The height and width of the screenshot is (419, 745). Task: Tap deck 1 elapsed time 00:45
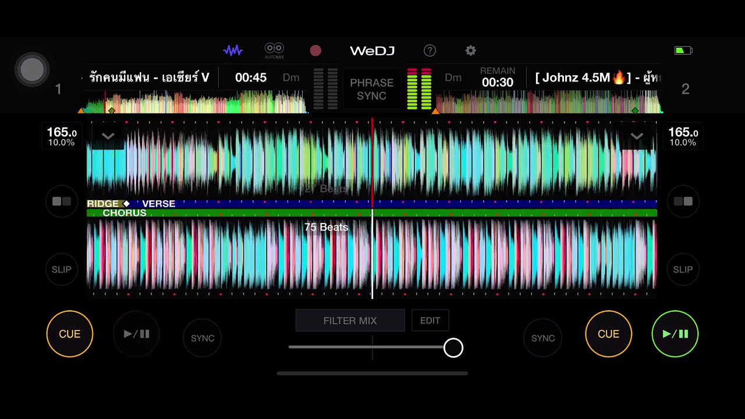251,77
